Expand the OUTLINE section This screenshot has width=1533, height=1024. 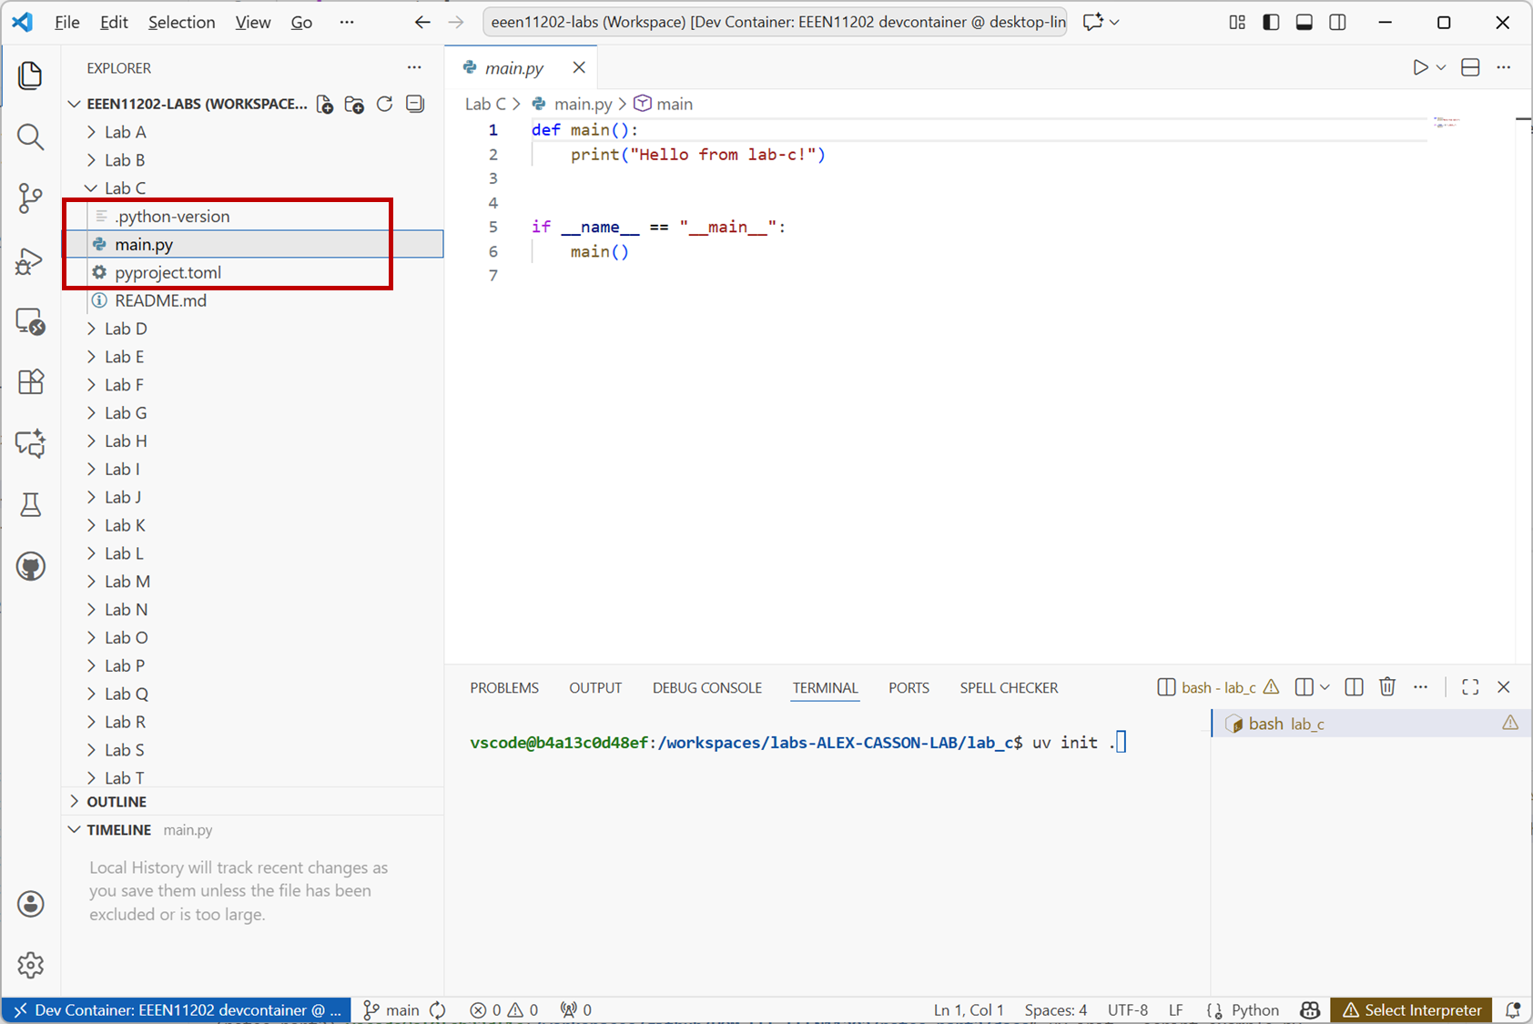(117, 802)
